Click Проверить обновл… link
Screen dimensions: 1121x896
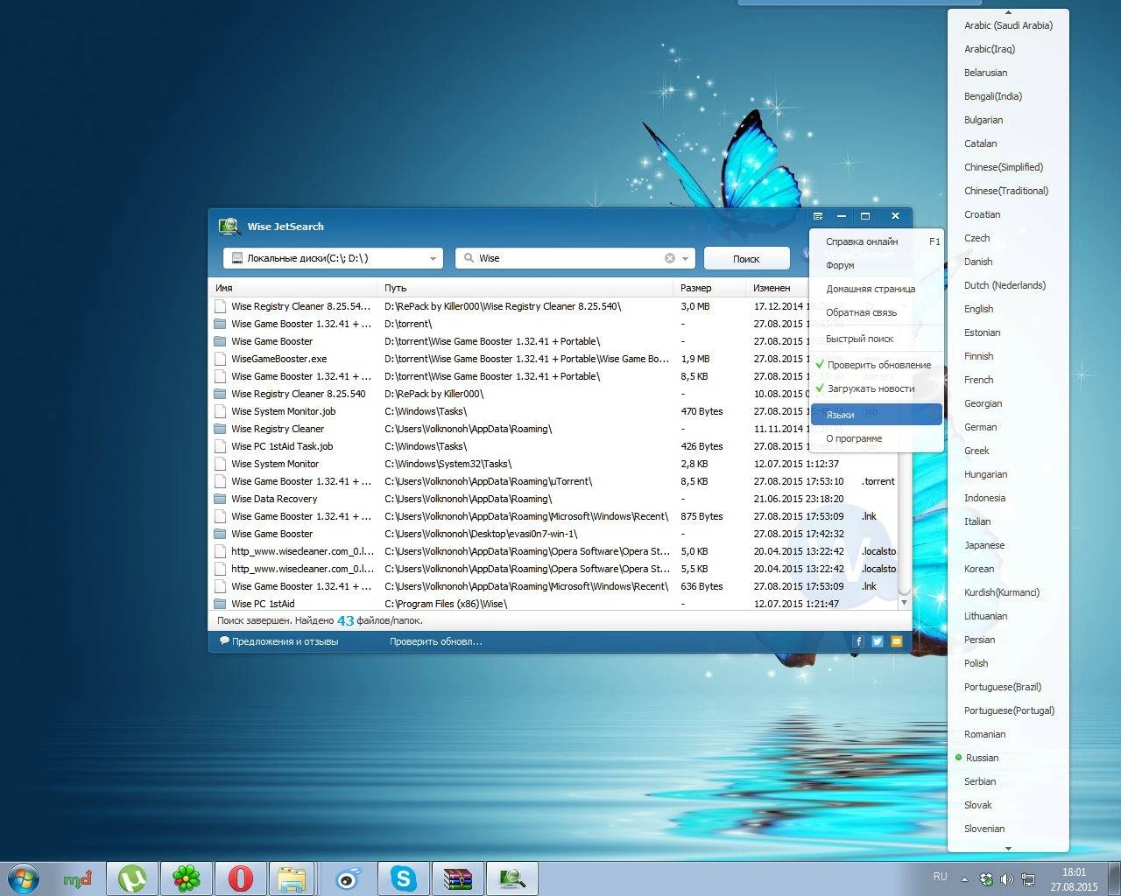tap(436, 641)
